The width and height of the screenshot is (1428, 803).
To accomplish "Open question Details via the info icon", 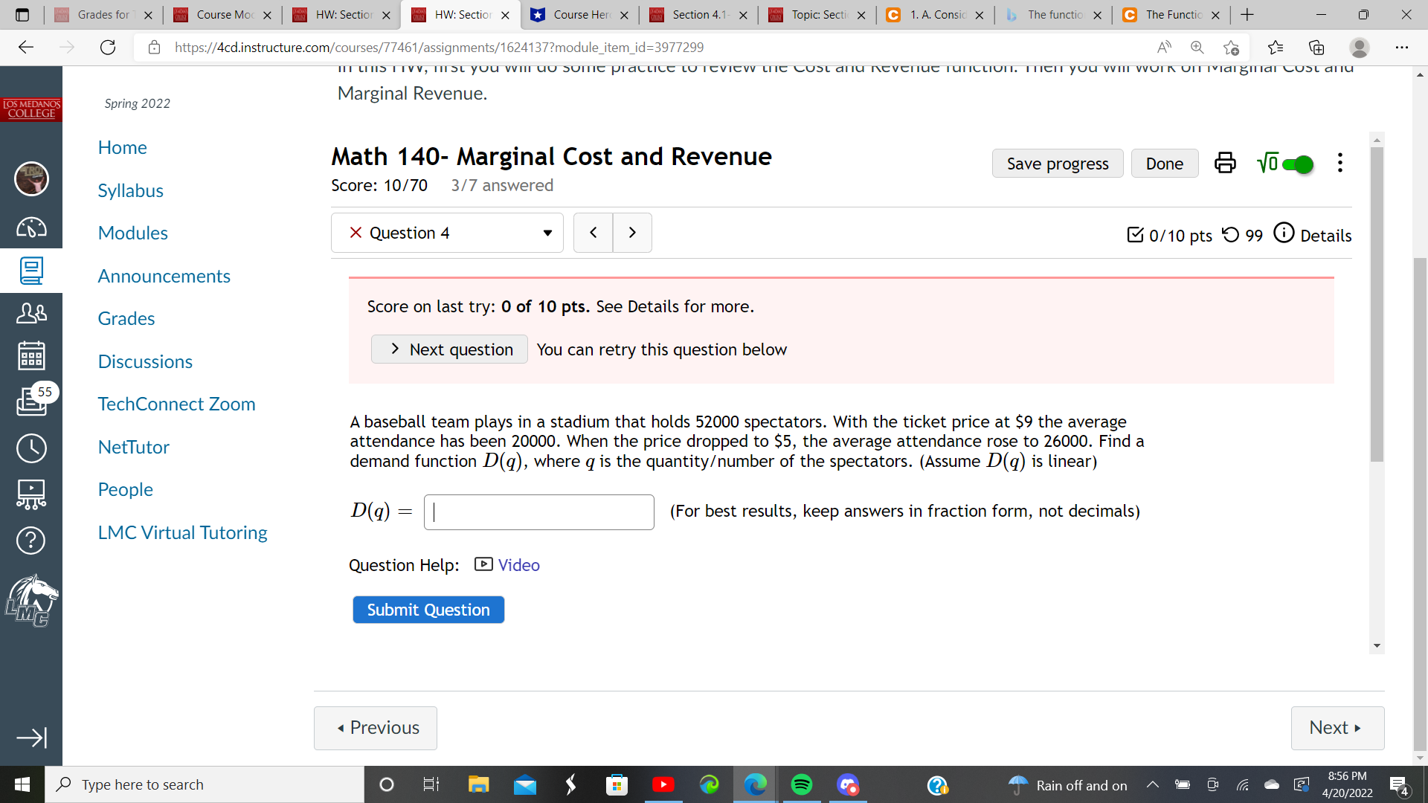I will (1286, 233).
